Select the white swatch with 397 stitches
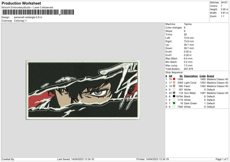Viewport: 230px width, 162px height. click(174, 89)
